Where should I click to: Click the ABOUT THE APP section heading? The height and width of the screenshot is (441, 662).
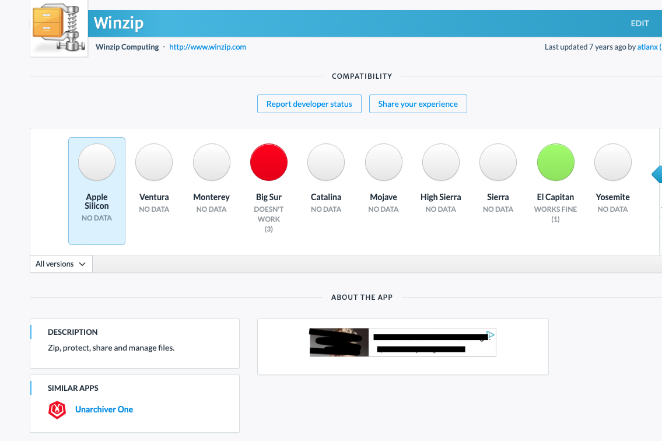click(362, 297)
